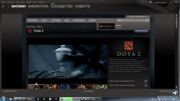
Task: Click the taskbar clock
Action: coord(173,99)
